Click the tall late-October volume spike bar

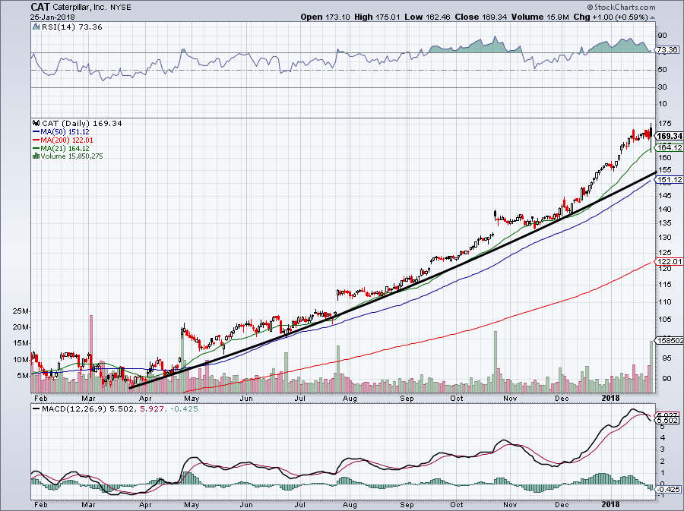(495, 361)
